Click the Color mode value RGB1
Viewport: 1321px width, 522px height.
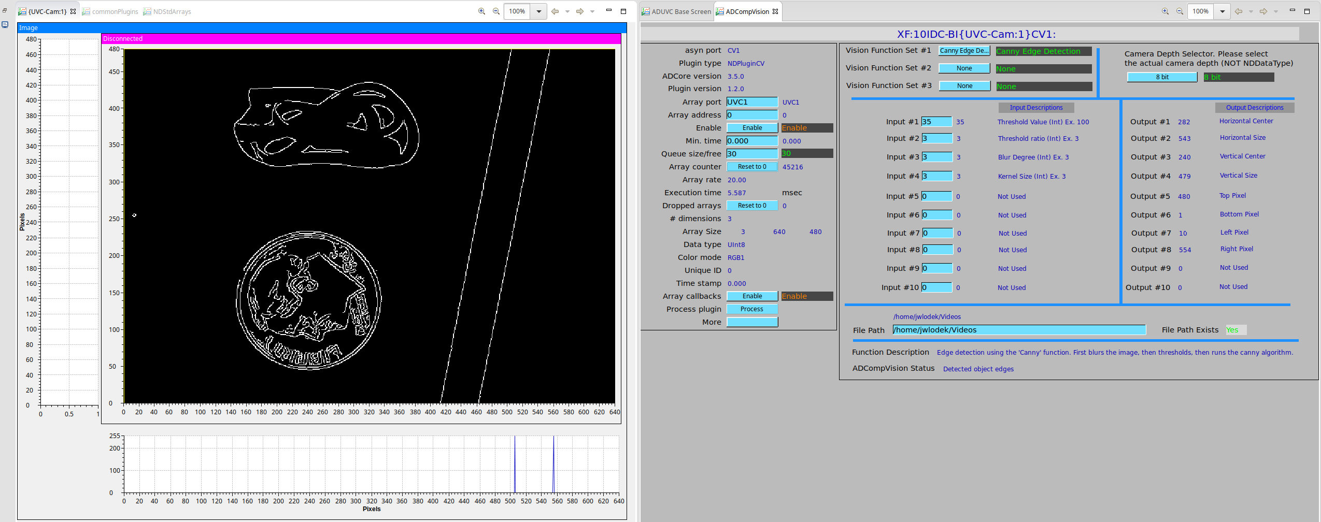[735, 258]
